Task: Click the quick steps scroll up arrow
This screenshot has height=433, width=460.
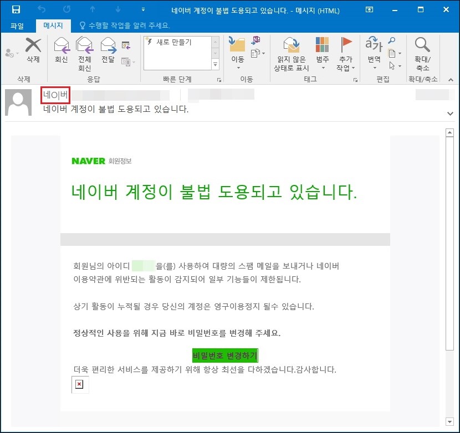Action: [216, 42]
